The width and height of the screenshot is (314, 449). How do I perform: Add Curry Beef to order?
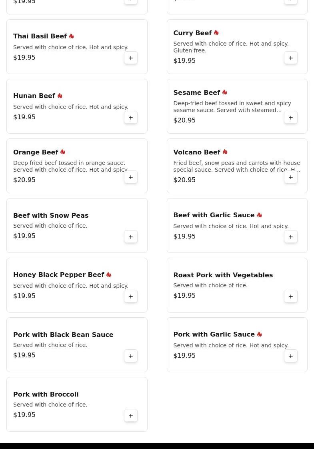pos(291,58)
